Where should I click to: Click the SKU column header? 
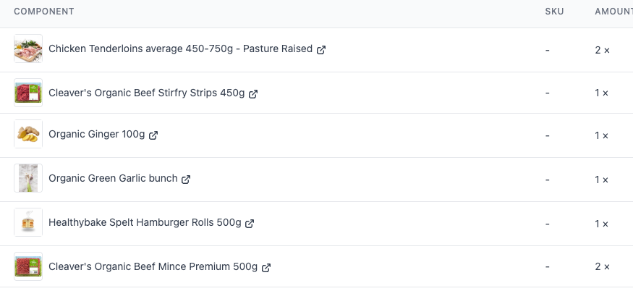[x=554, y=12]
